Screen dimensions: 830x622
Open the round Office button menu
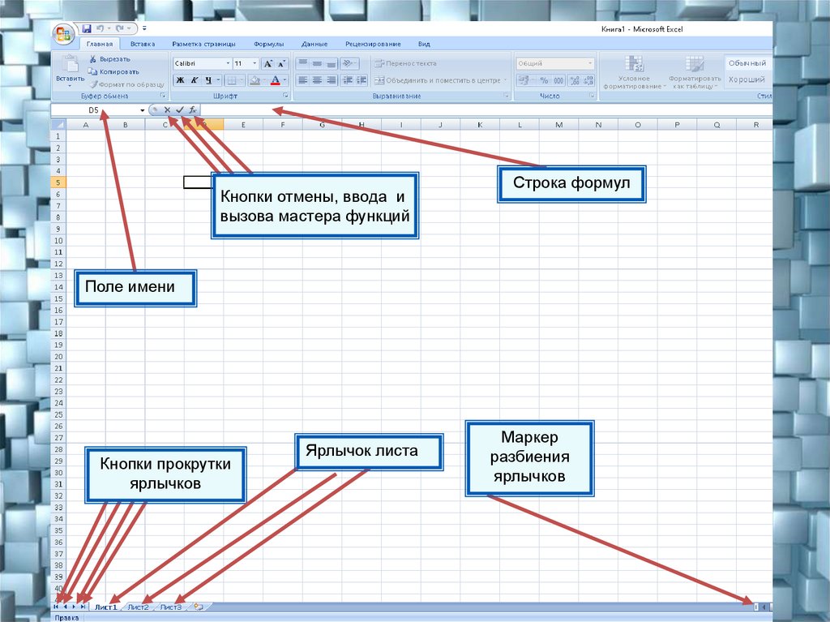(63, 35)
